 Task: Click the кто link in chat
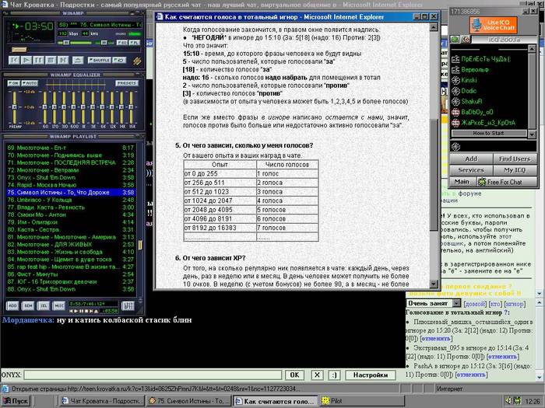[x=495, y=305]
